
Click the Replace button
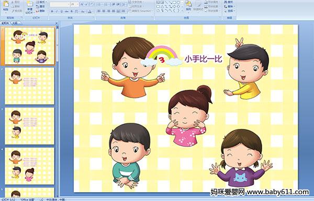pos(229,6)
